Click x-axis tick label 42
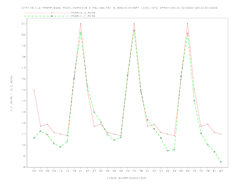The image size is (241, 186). 127,171
